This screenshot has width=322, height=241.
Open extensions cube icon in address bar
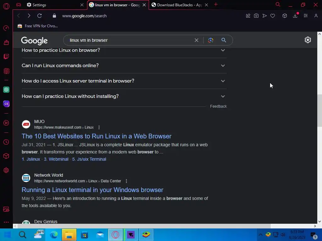click(x=285, y=16)
